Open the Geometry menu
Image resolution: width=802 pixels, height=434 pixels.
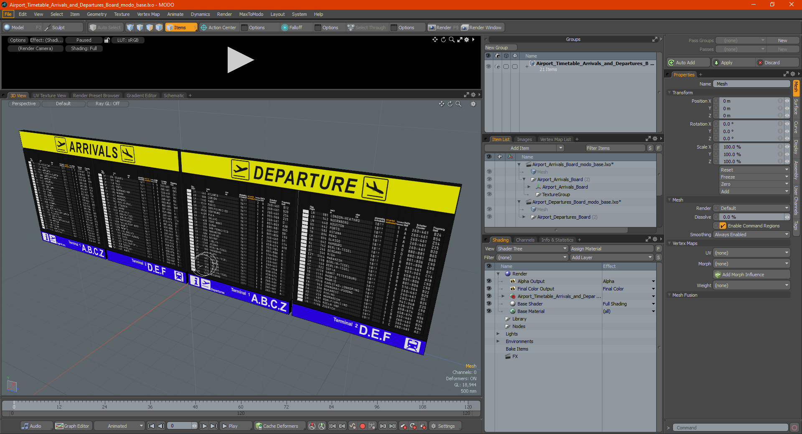pyautogui.click(x=96, y=14)
